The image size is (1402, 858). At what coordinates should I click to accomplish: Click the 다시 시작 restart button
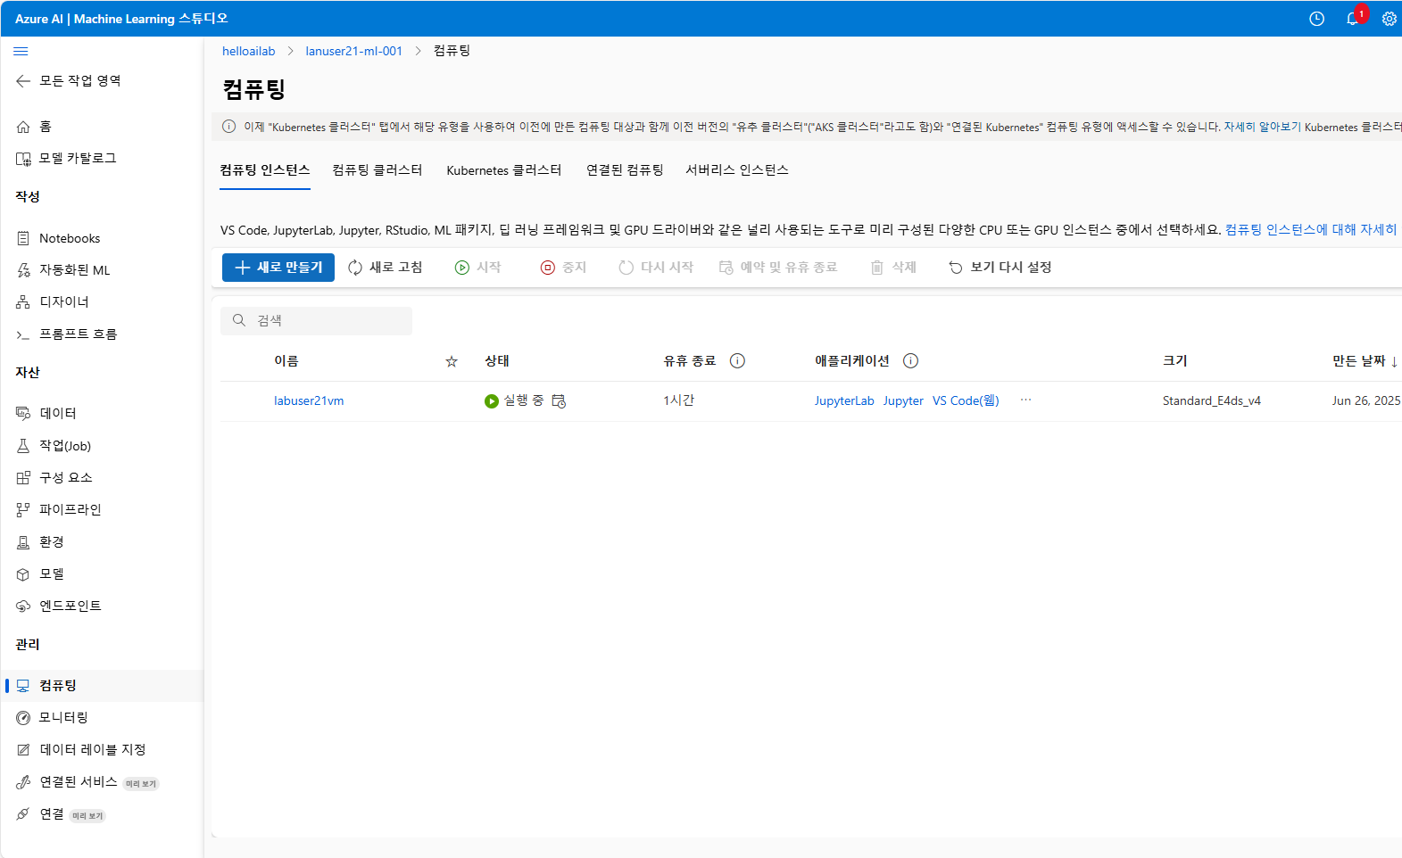click(x=657, y=268)
